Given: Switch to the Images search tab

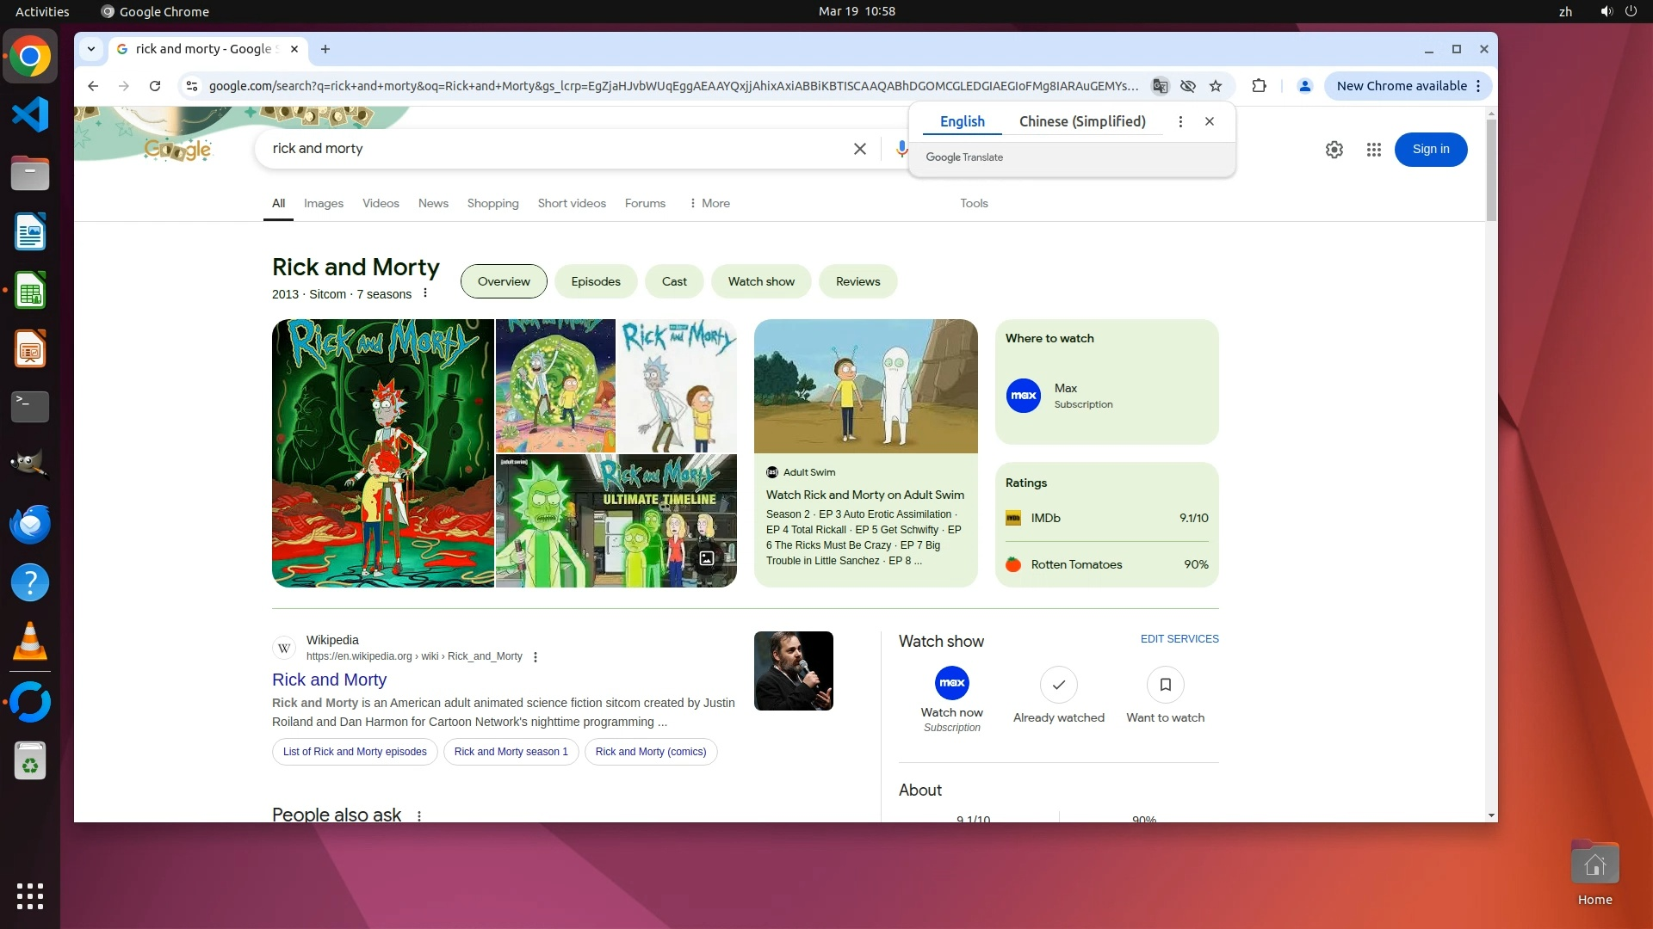Looking at the screenshot, I should tap(324, 203).
